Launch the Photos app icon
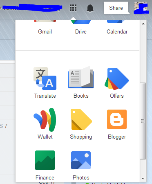Viewport: 152px width, 184px height. 81,160
